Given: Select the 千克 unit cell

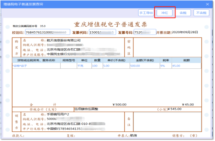Looking at the screenshot, I should pos(84,66).
